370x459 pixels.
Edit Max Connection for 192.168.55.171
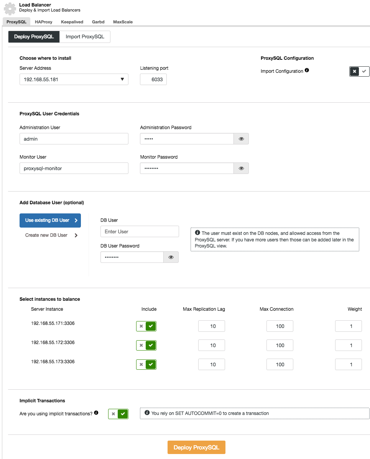(280, 326)
